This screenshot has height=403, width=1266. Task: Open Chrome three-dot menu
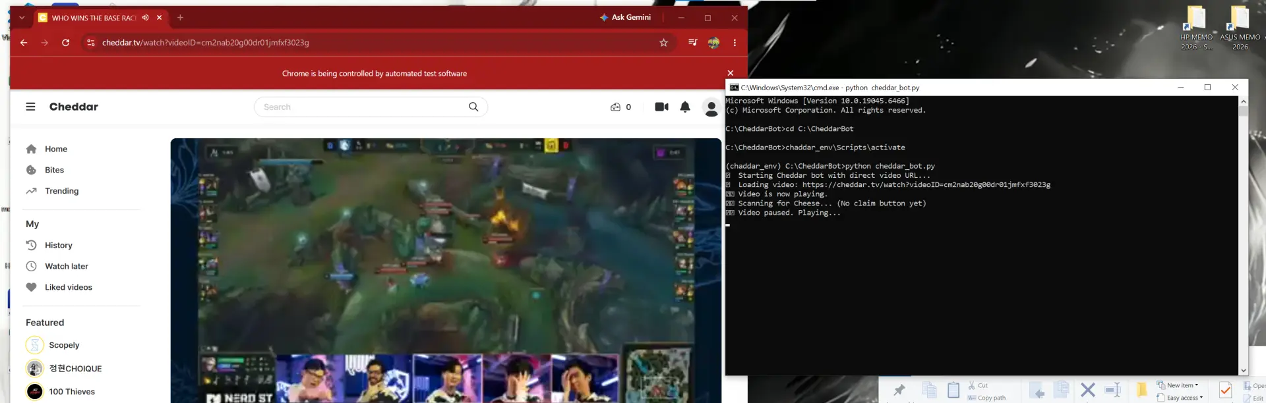coord(735,43)
